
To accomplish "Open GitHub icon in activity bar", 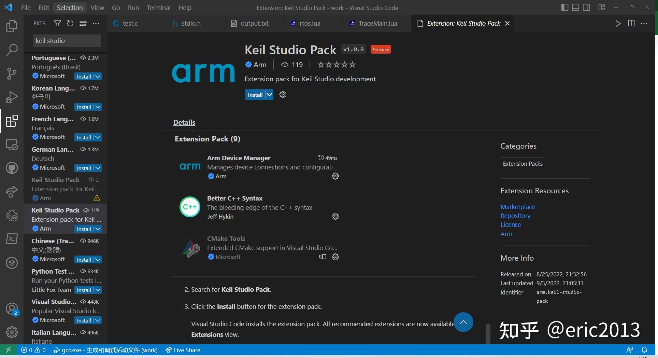I will pos(12,168).
